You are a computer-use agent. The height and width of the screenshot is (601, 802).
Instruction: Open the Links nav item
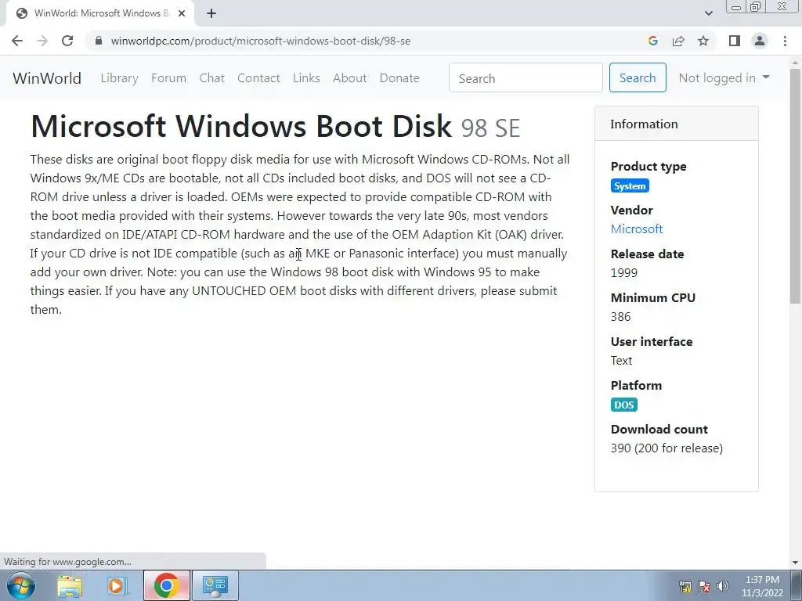pyautogui.click(x=306, y=78)
